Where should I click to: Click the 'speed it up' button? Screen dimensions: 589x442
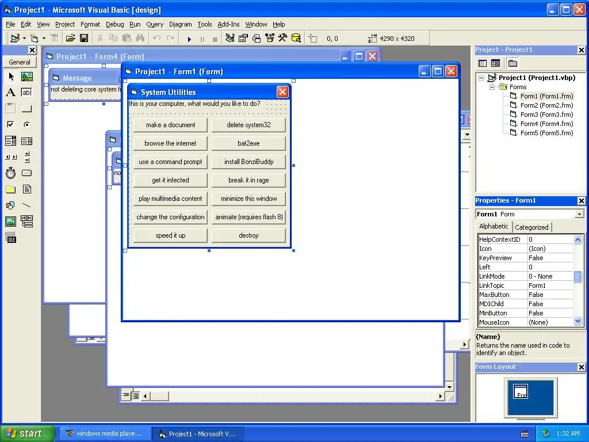(x=170, y=235)
